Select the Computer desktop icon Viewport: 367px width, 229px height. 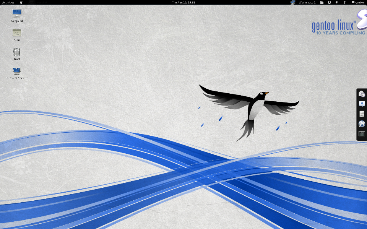[17, 16]
